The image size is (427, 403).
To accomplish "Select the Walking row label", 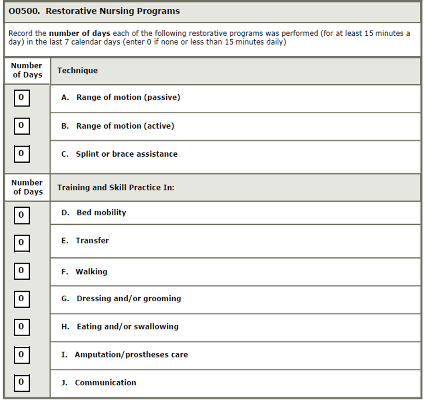I will point(91,272).
